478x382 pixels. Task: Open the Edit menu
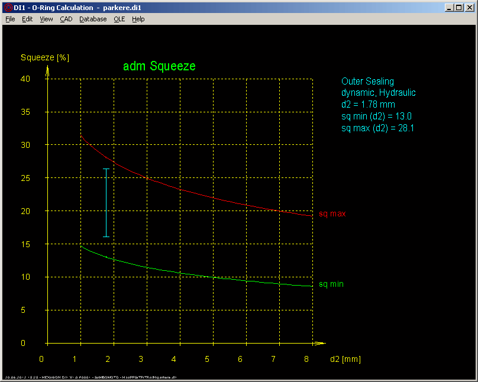click(27, 19)
